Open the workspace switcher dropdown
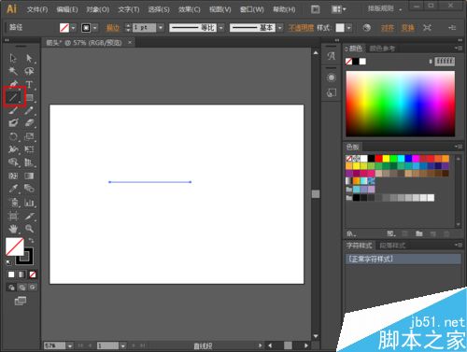Screen dimensions: 467x352 coord(385,8)
